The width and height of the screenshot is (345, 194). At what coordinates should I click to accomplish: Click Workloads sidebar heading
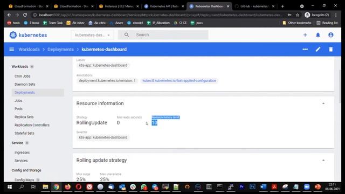(20, 66)
